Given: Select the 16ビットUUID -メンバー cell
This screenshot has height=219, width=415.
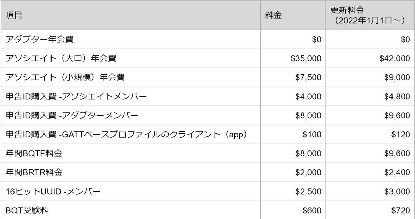Looking at the screenshot, I should click(x=130, y=192).
